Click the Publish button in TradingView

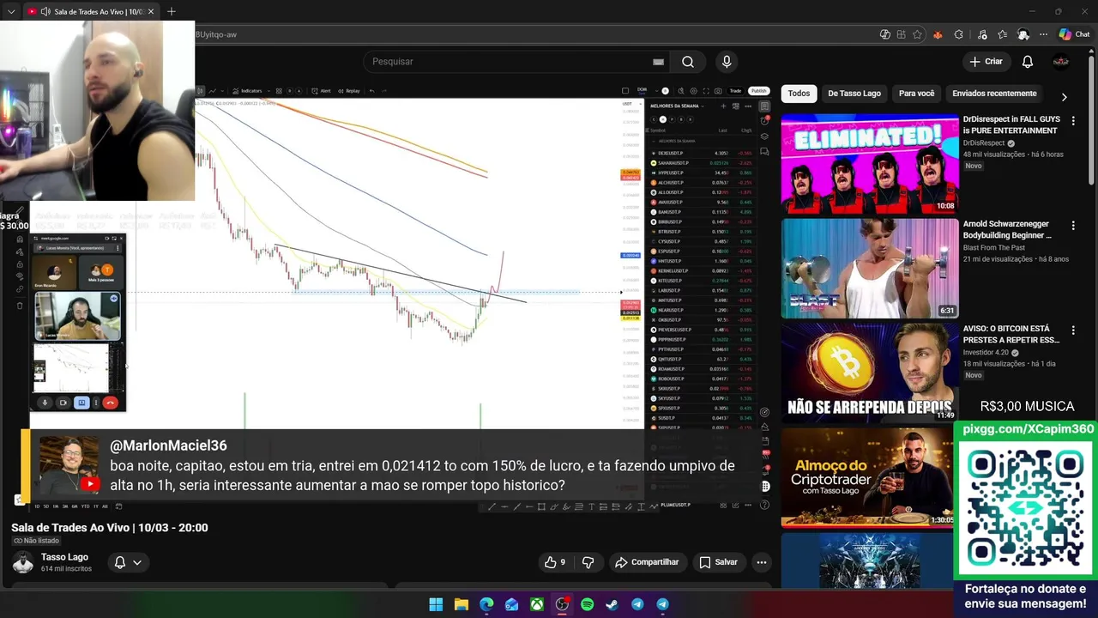click(758, 91)
